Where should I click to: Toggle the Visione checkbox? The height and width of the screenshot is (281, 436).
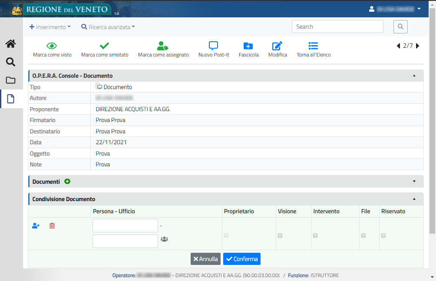[280, 235]
